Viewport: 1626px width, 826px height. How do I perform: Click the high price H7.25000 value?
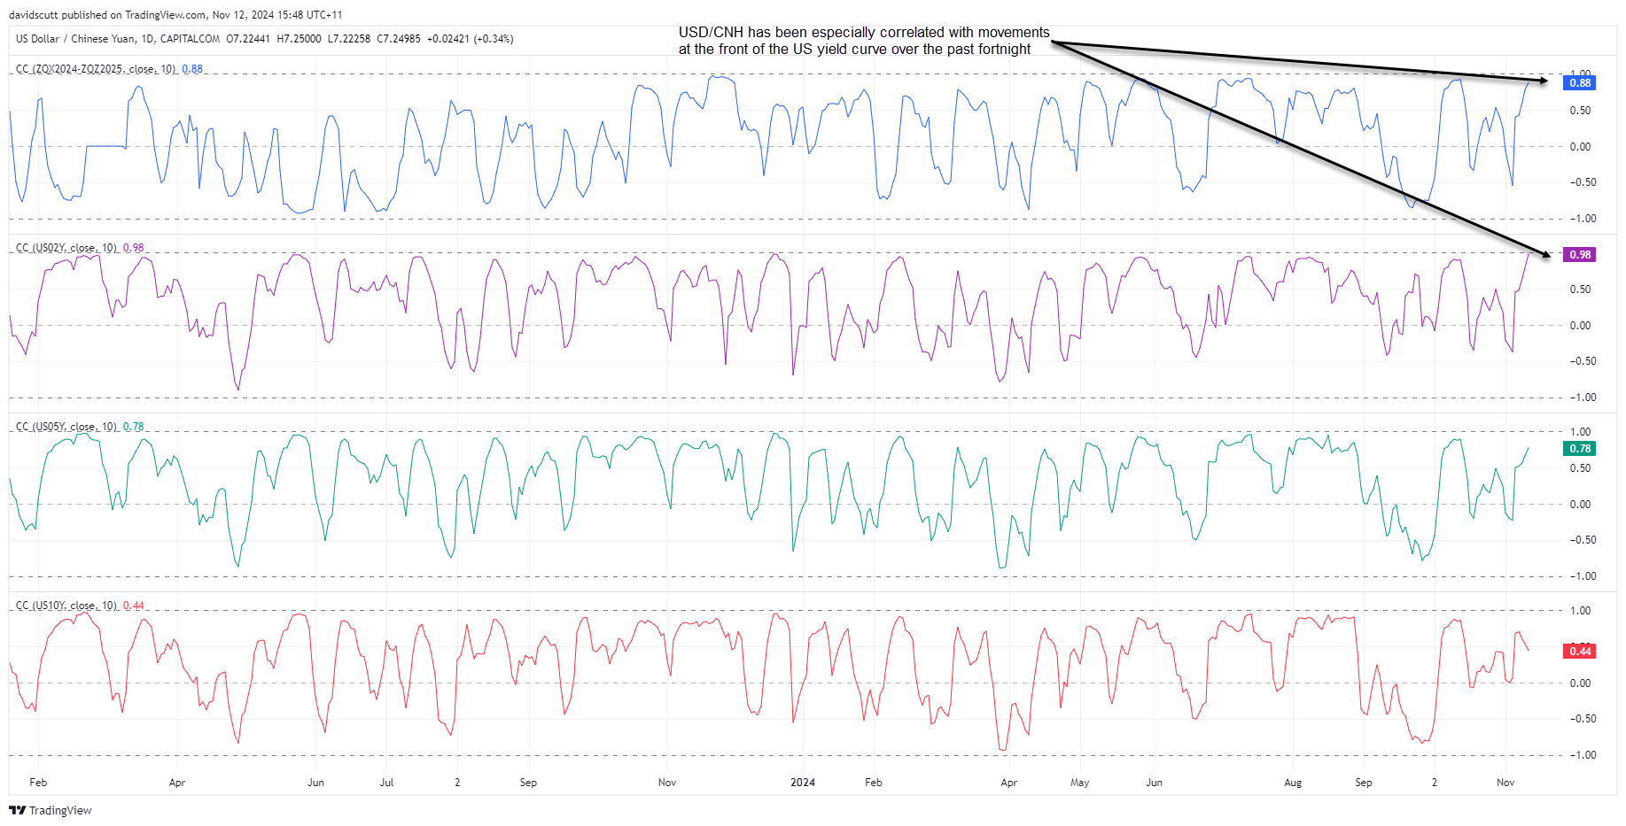[299, 39]
